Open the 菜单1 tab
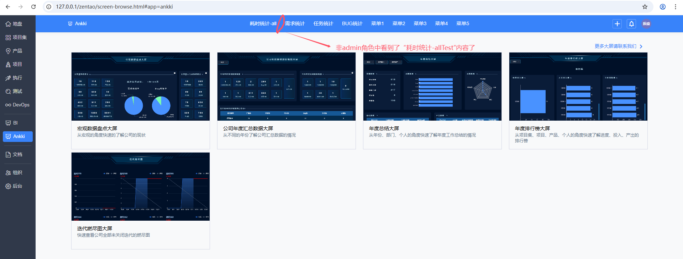Viewport: 683px width, 259px height. pyautogui.click(x=377, y=23)
